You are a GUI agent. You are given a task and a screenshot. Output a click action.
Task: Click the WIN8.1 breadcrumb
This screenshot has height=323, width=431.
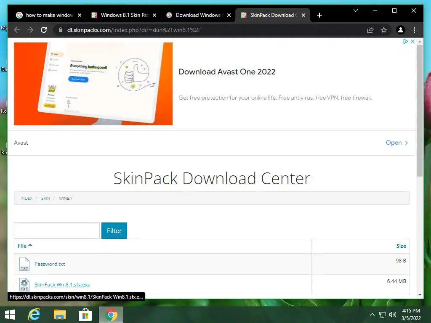(x=66, y=199)
